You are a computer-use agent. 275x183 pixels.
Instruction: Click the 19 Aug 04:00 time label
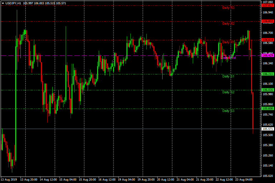[x=126, y=179]
